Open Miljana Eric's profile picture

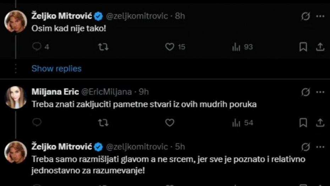[15, 97]
